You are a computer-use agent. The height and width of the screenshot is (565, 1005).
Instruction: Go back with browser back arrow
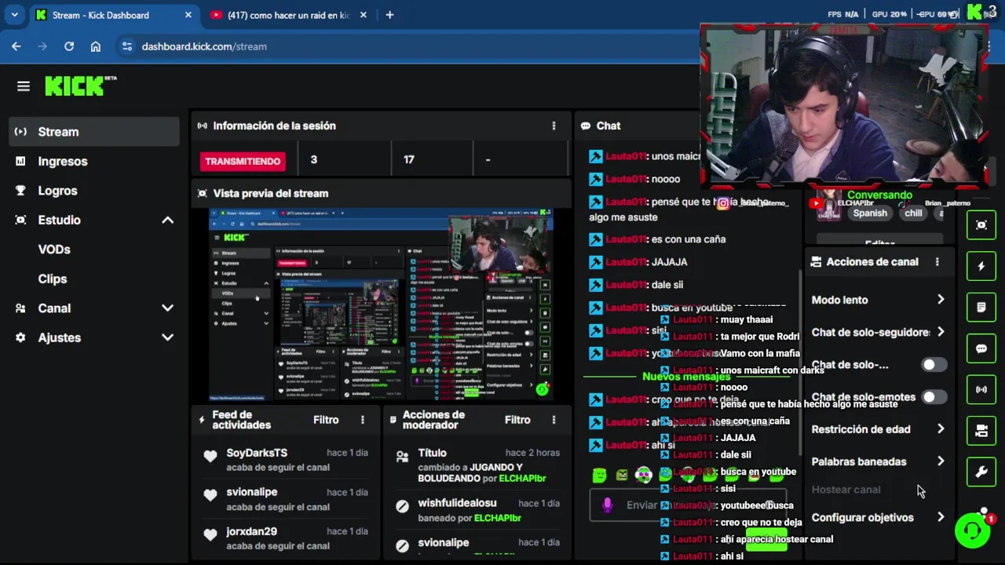16,46
